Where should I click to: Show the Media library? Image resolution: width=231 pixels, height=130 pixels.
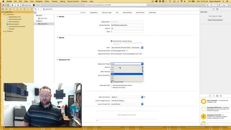221,96
